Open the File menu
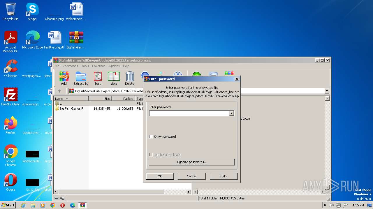This screenshot has height=209, width=373. pyautogui.click(x=57, y=66)
